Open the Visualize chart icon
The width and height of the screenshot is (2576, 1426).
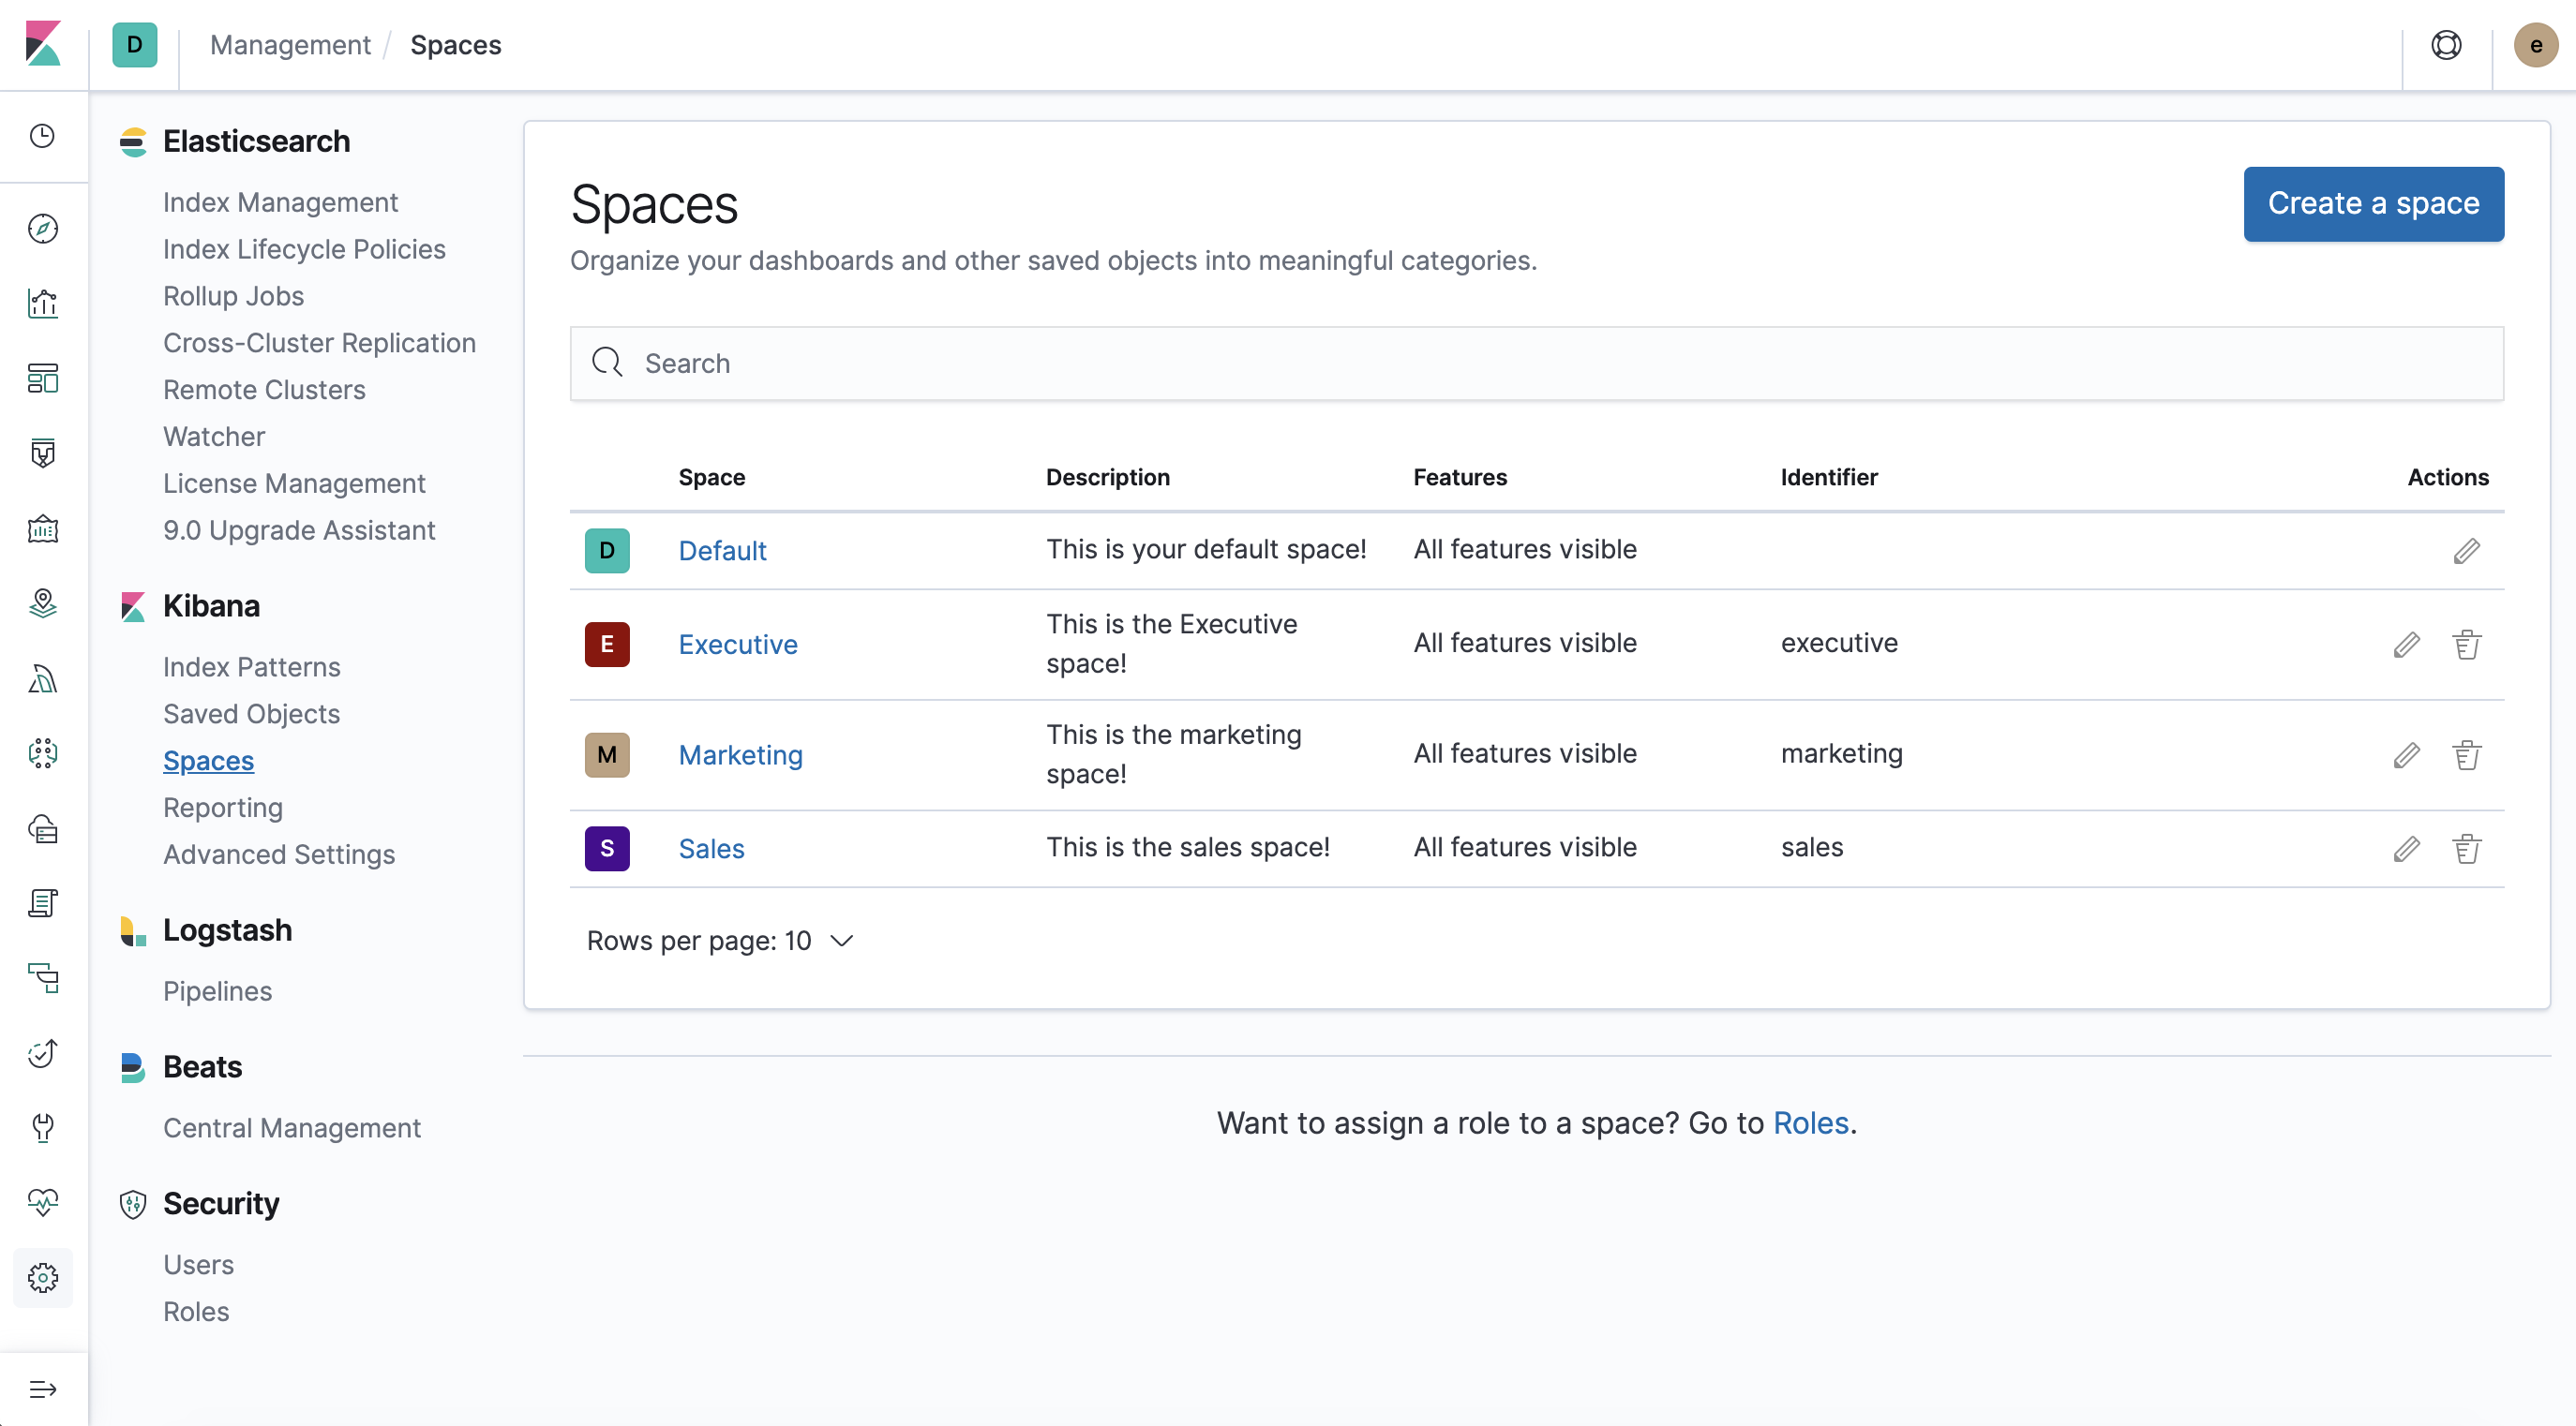(43, 303)
